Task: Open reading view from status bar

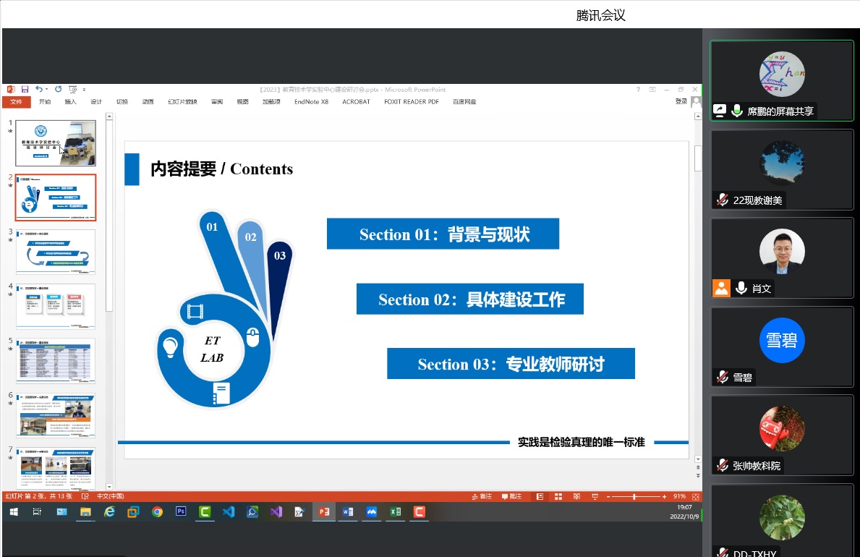Action: pyautogui.click(x=576, y=497)
